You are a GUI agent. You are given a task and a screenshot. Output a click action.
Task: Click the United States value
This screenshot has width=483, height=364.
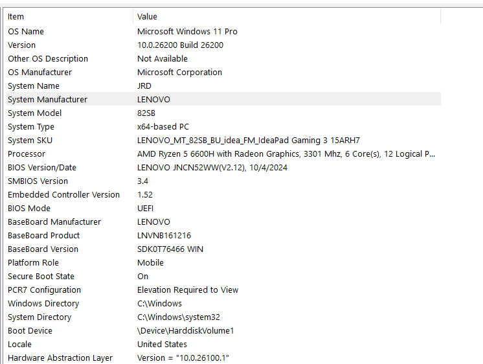pos(162,345)
